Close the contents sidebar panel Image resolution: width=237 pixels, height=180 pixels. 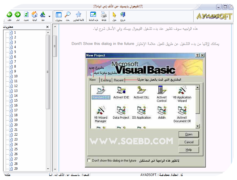pyautogui.click(x=47, y=27)
